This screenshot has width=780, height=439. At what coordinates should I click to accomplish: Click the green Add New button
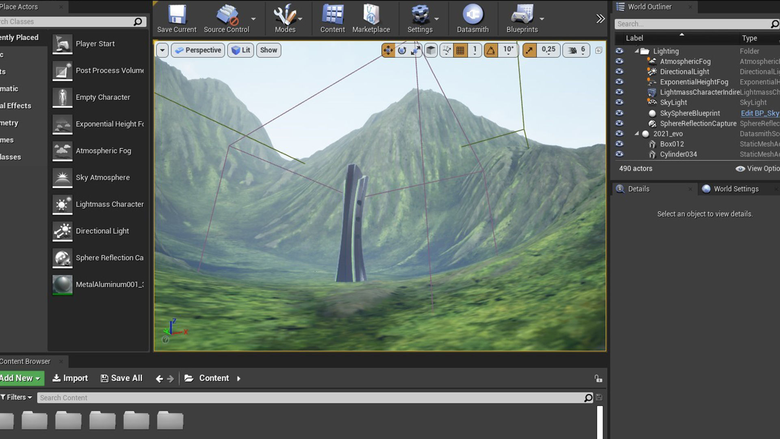(20, 378)
